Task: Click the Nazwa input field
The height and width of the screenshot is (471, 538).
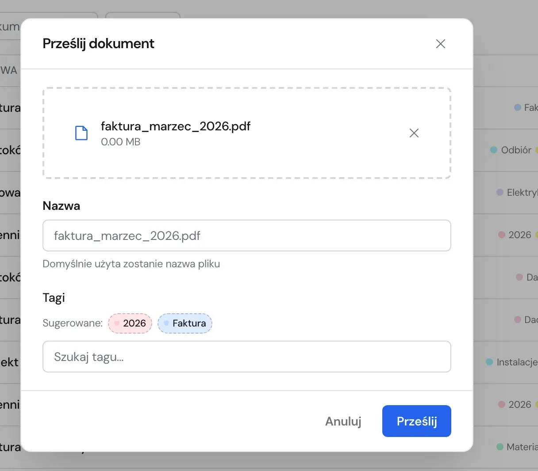Action: pyautogui.click(x=247, y=235)
